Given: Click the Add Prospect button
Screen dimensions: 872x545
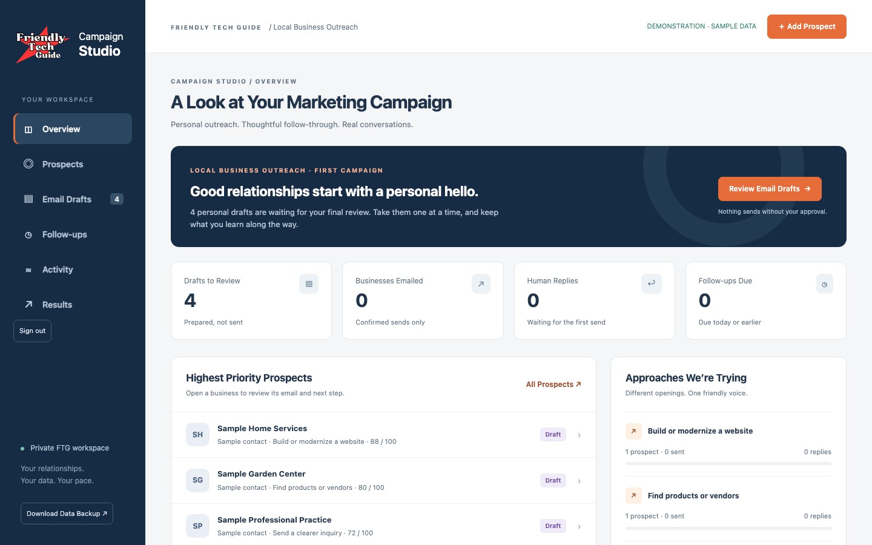Looking at the screenshot, I should (x=807, y=27).
